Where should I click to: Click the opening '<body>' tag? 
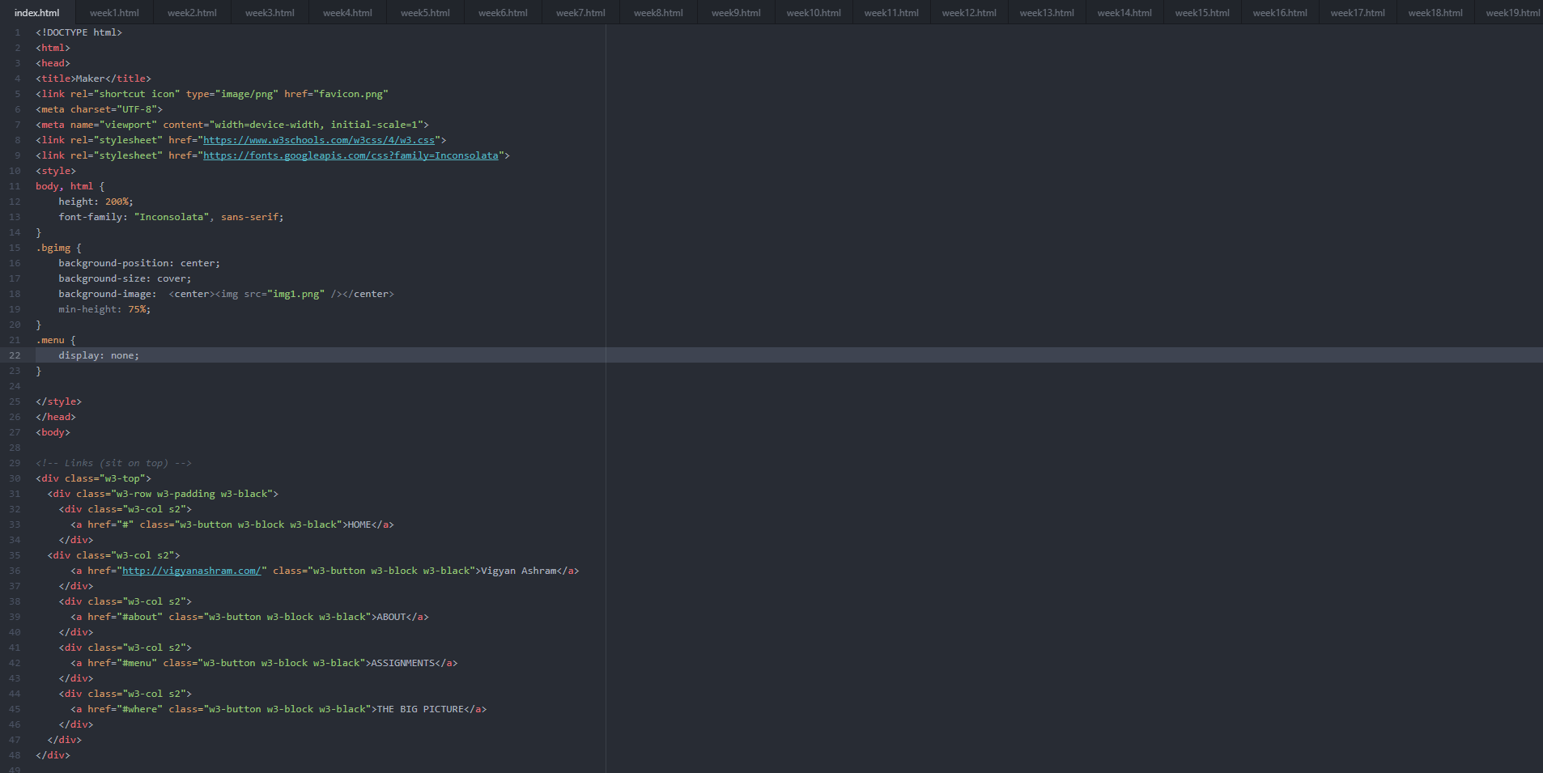click(x=53, y=432)
